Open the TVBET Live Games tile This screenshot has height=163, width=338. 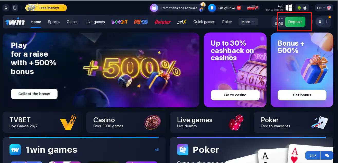point(42,122)
